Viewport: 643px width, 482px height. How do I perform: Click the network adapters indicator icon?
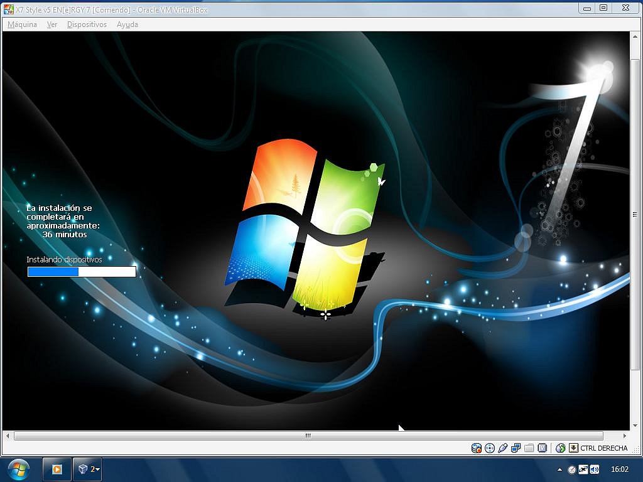click(x=516, y=448)
